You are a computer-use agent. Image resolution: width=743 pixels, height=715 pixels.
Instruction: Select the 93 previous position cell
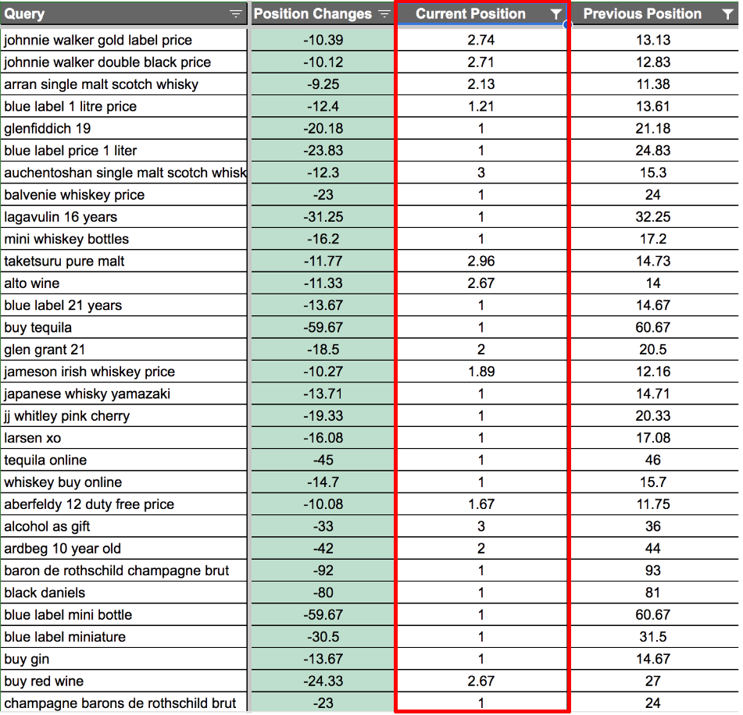[653, 570]
